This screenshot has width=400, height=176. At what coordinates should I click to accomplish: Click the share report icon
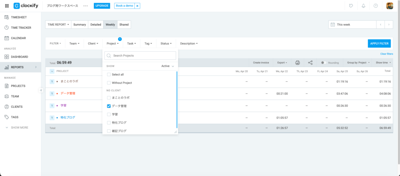[x=310, y=62]
